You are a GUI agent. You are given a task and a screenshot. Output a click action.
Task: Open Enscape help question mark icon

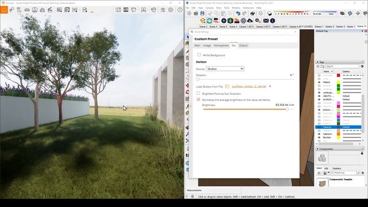coord(180,10)
